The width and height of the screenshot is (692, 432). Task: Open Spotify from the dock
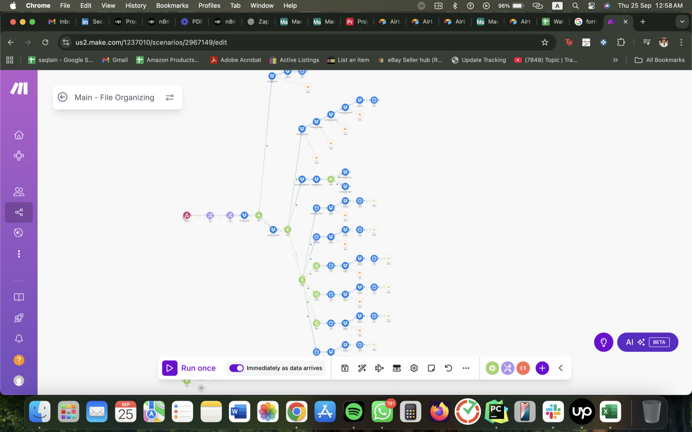[353, 412]
